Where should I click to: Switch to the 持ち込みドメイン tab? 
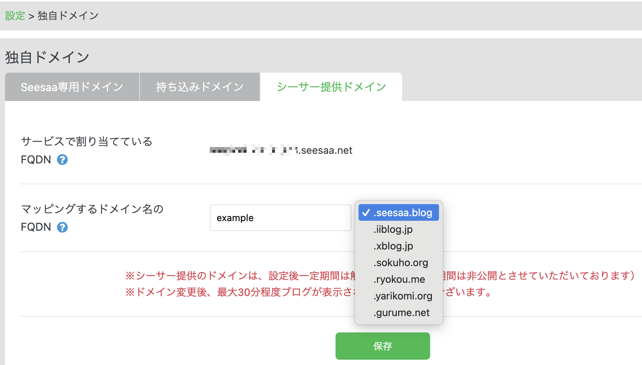[x=199, y=87]
